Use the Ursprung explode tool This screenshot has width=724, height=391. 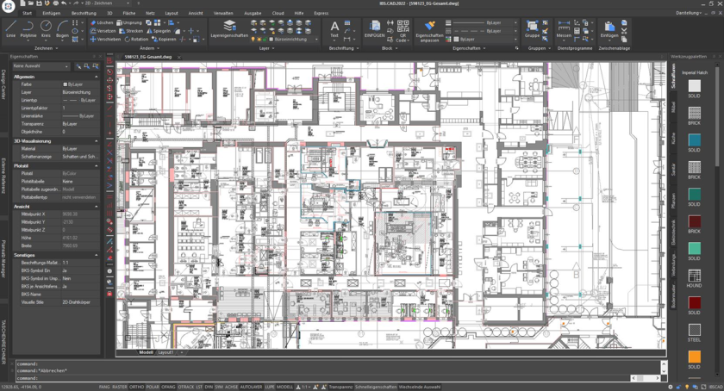click(x=129, y=22)
